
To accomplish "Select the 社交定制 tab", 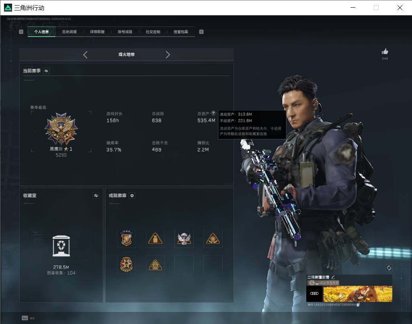I will coord(153,32).
